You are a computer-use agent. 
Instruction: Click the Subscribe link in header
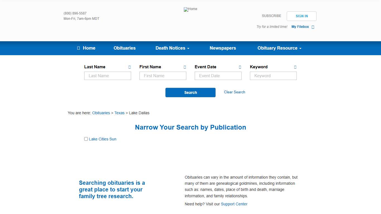point(271,16)
